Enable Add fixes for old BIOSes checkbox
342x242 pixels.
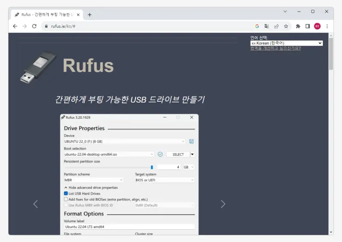(66, 199)
